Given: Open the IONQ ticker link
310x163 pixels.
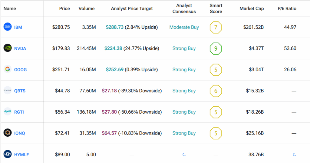Looking at the screenshot, I should click(20, 133).
